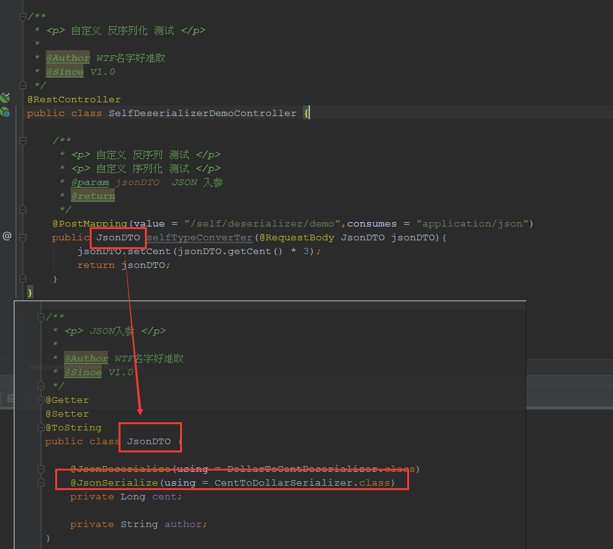Click the JsonDTO return type of selfTypeConverTer
613x549 pixels.
pos(118,237)
